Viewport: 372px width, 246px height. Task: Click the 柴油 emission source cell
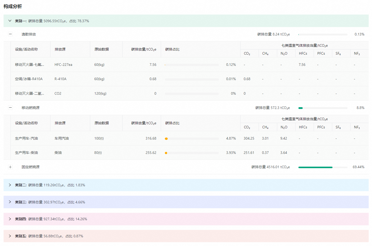click(x=58, y=153)
